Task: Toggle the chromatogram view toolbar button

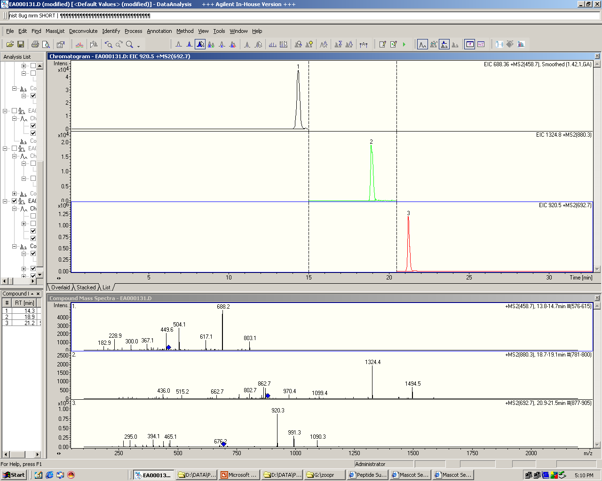Action: [422, 44]
